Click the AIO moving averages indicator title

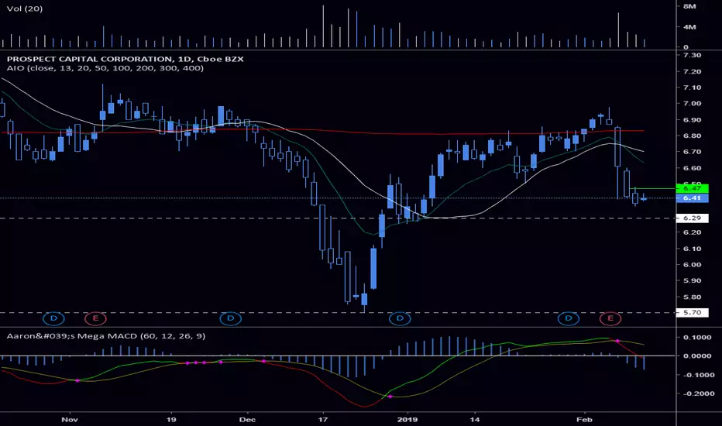point(105,68)
